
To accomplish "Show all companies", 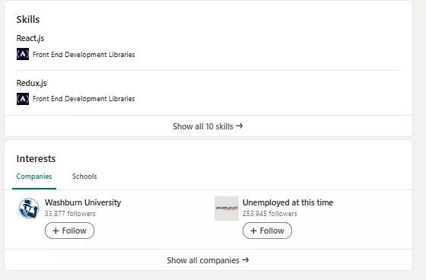I will (208, 260).
